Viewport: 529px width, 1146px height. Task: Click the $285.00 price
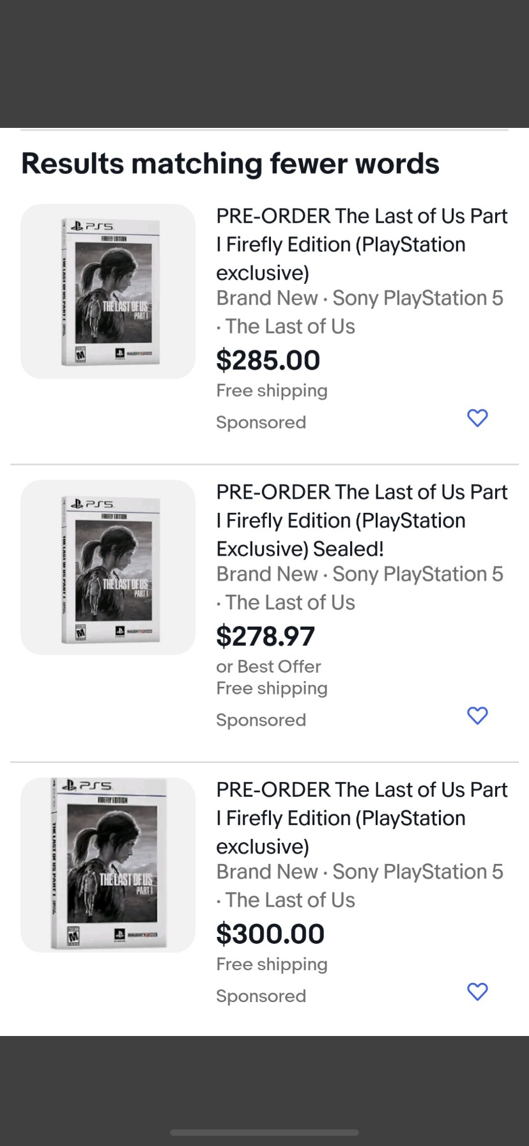(268, 360)
